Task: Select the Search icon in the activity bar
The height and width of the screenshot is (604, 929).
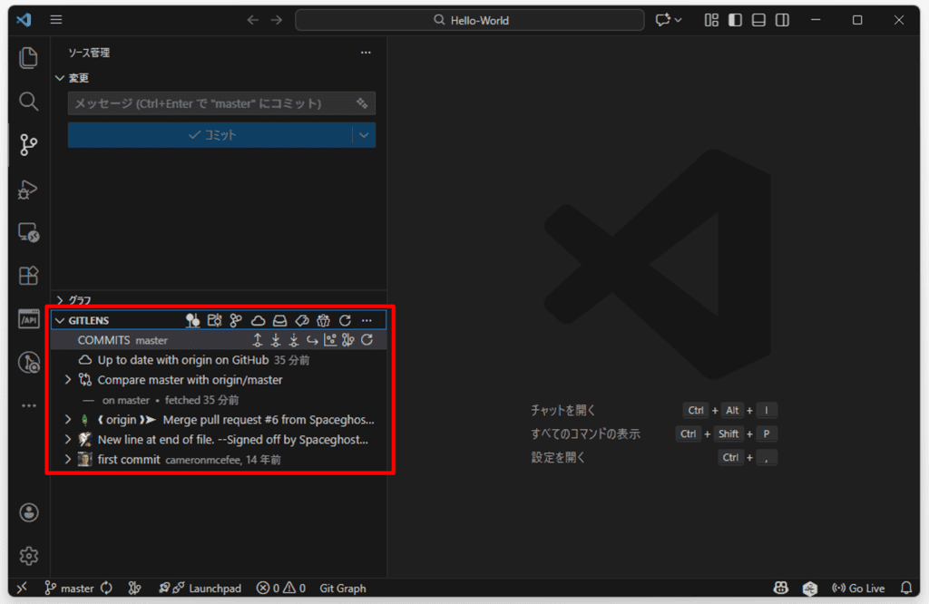Action: [28, 102]
